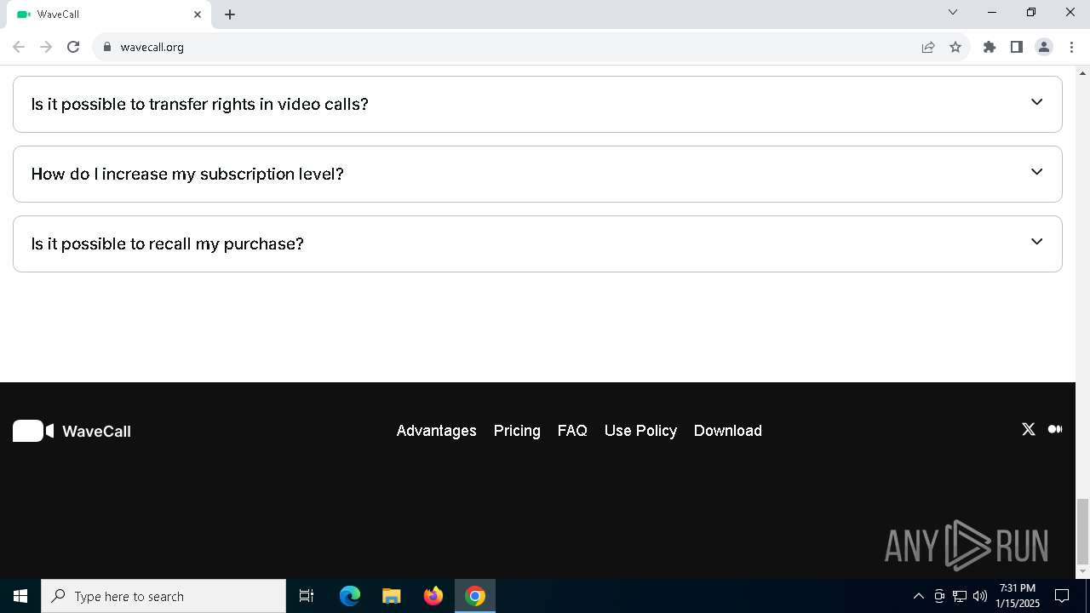Click chevron on the subscription level FAQ row

pyautogui.click(x=1036, y=172)
